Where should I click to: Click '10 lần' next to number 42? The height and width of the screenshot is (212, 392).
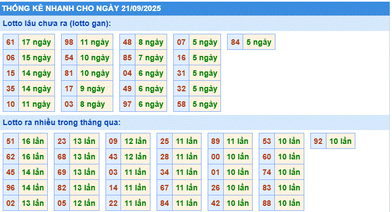[x=238, y=203]
